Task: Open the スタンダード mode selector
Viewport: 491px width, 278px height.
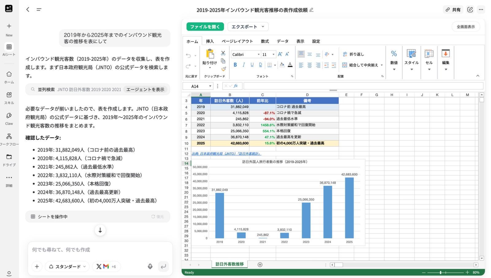Action: point(68,266)
